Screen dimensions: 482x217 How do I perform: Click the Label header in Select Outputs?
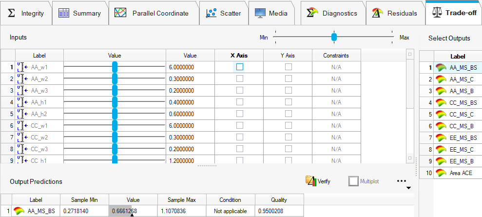[x=458, y=56]
